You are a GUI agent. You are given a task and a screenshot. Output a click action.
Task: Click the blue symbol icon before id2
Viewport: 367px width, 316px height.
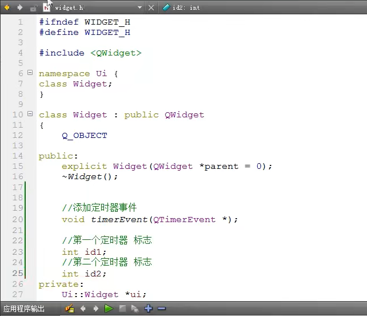point(166,7)
